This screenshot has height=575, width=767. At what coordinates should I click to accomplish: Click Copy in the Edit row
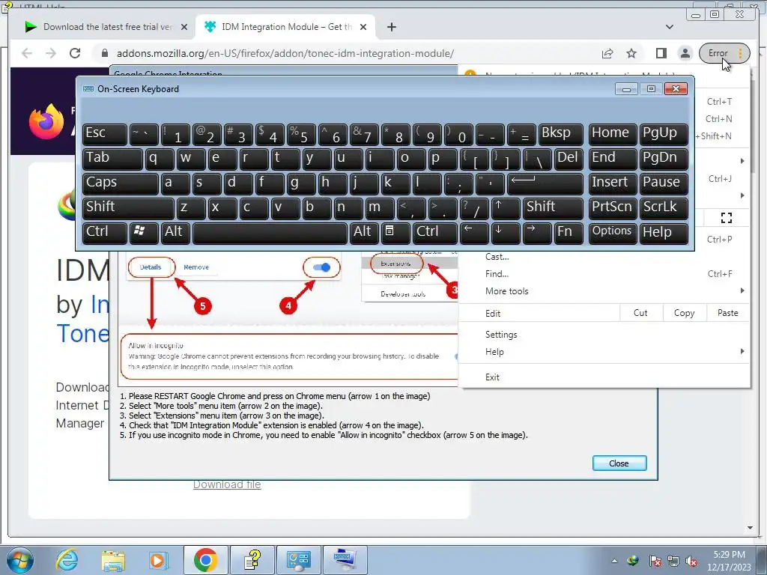click(685, 313)
